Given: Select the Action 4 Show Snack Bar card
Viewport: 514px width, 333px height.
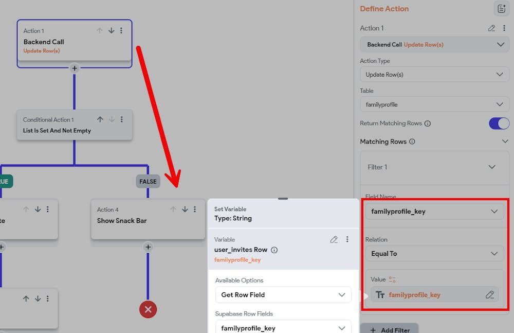Looking at the screenshot, I should coord(148,219).
